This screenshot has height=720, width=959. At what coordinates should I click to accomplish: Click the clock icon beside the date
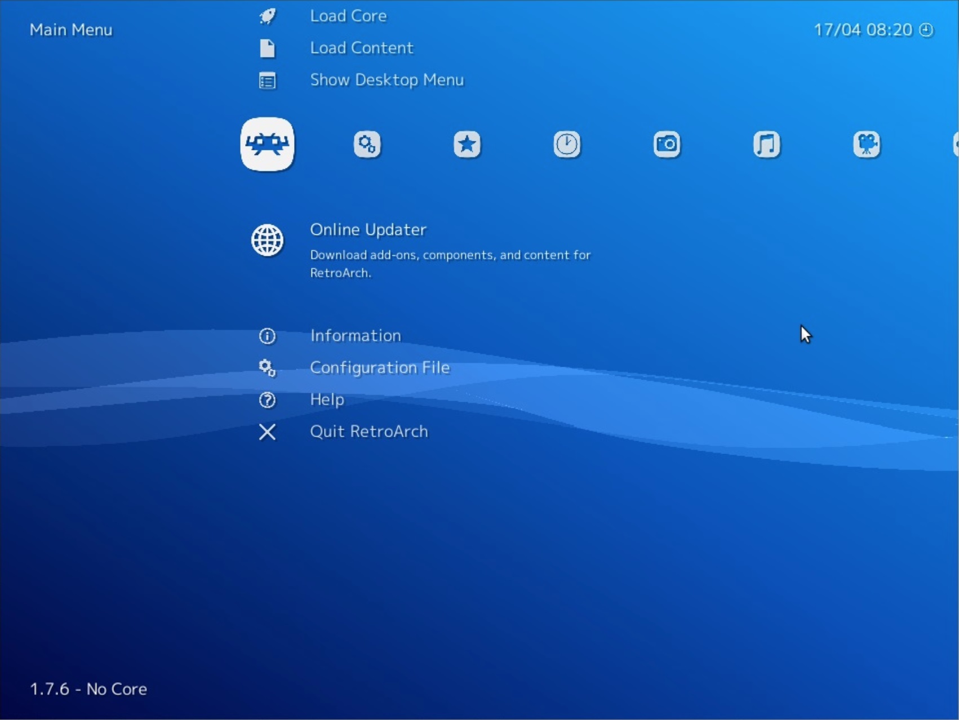(926, 30)
